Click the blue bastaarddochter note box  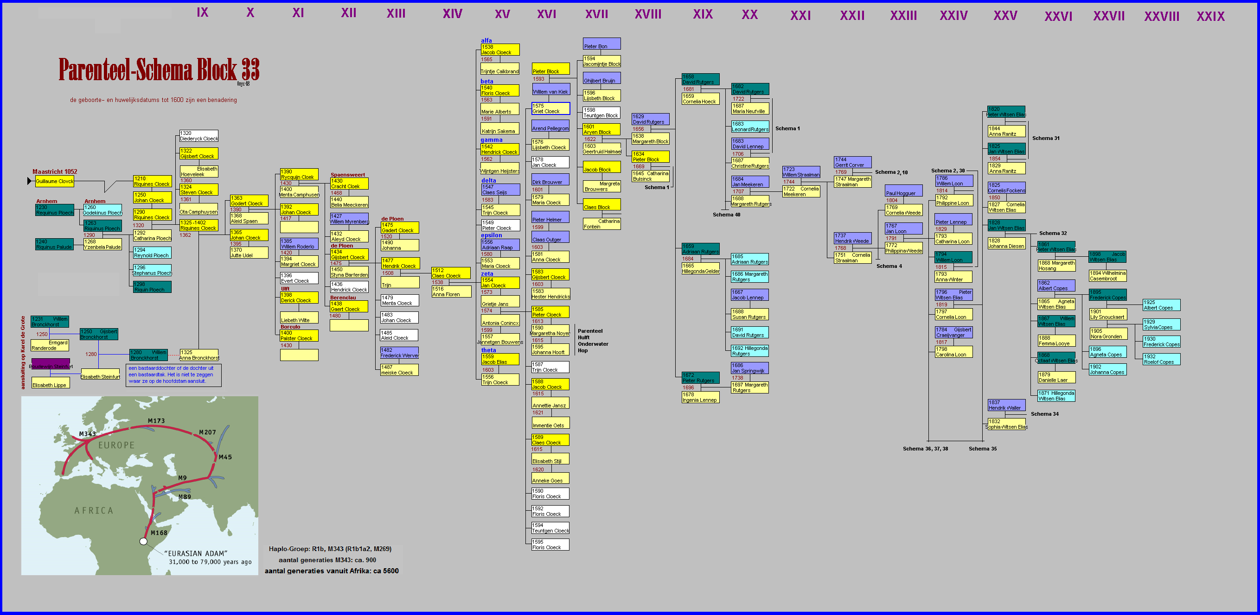(173, 375)
